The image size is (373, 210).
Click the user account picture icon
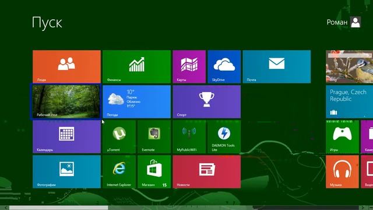coord(356,22)
